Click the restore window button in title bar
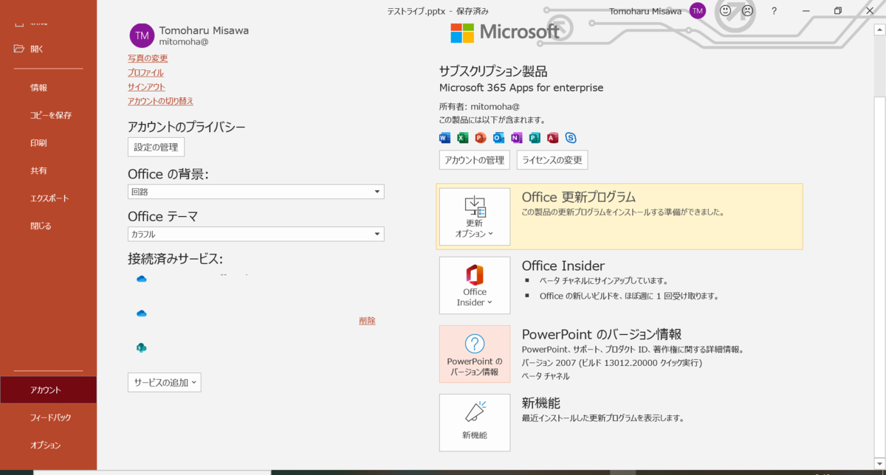 point(837,11)
